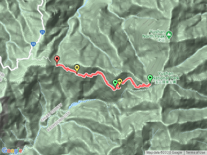
Task: Click the 北山 Chinese peak label
Action: tap(161, 40)
